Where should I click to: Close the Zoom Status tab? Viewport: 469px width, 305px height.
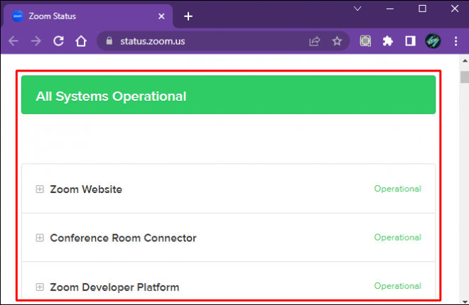162,16
